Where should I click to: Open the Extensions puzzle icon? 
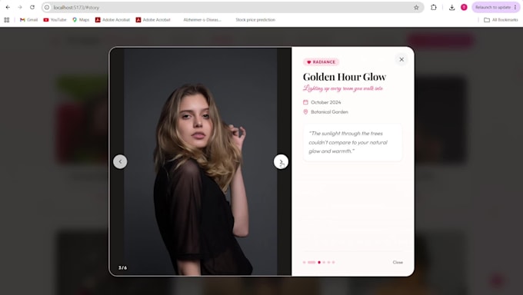click(x=434, y=8)
